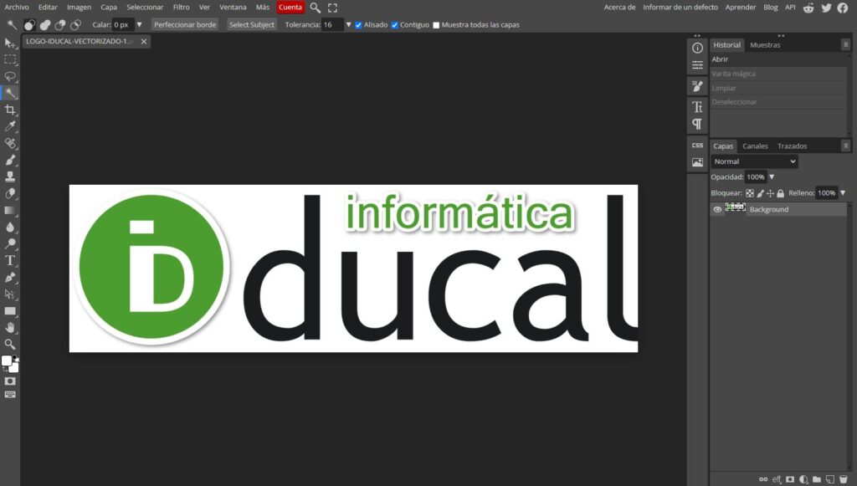
Task: Open the CSS panel
Action: click(x=697, y=146)
